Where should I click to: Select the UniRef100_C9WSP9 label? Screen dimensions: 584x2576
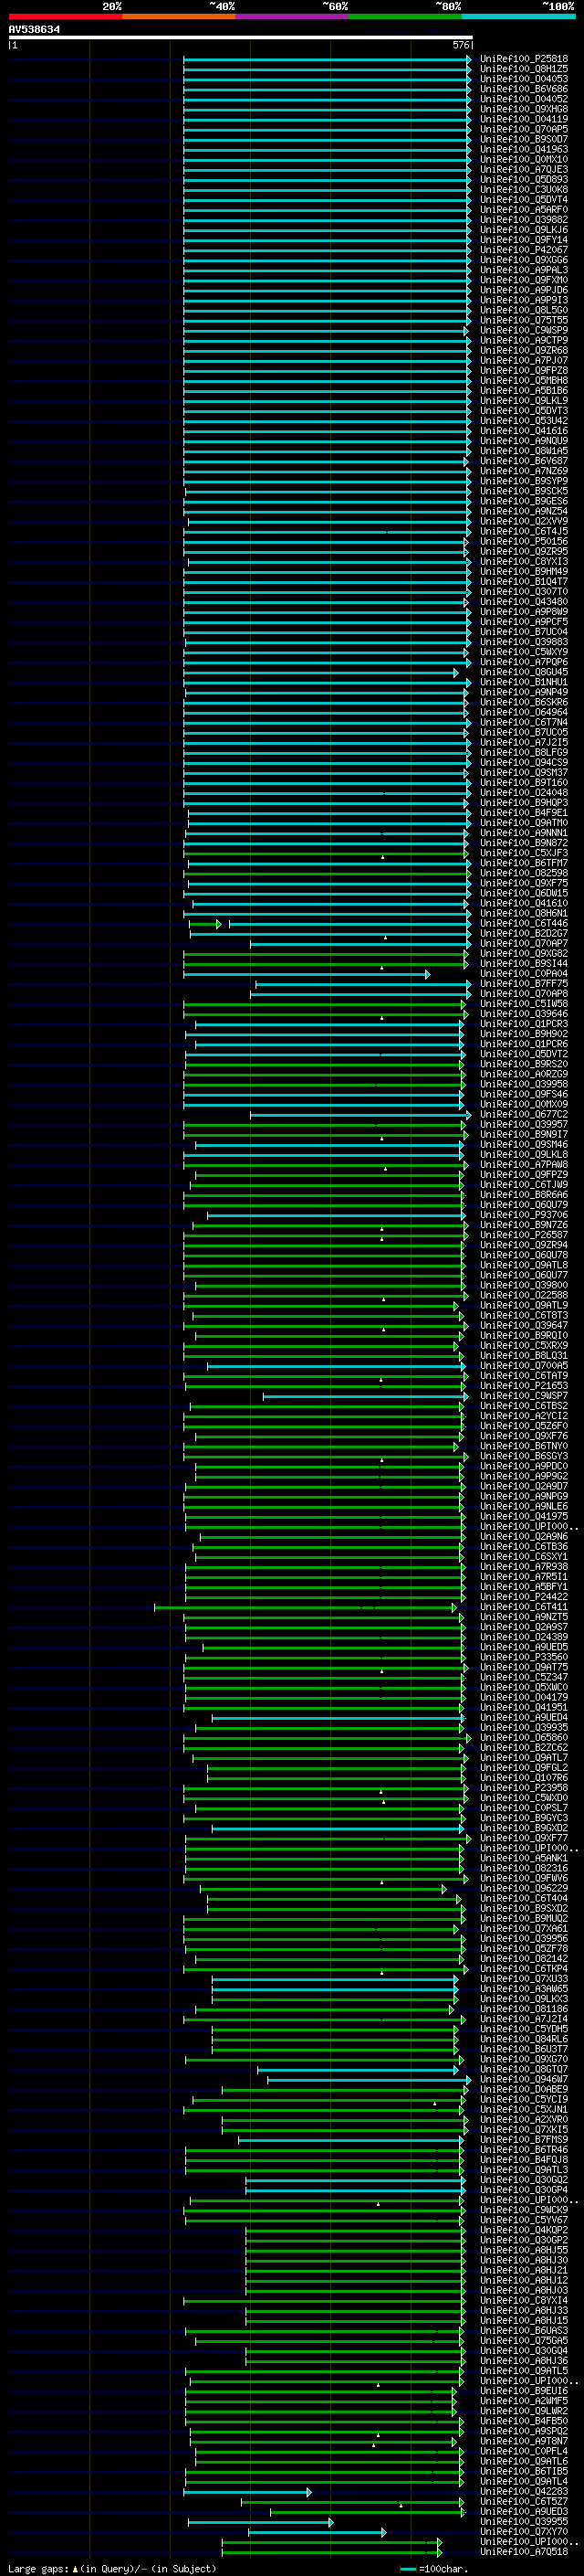point(524,330)
